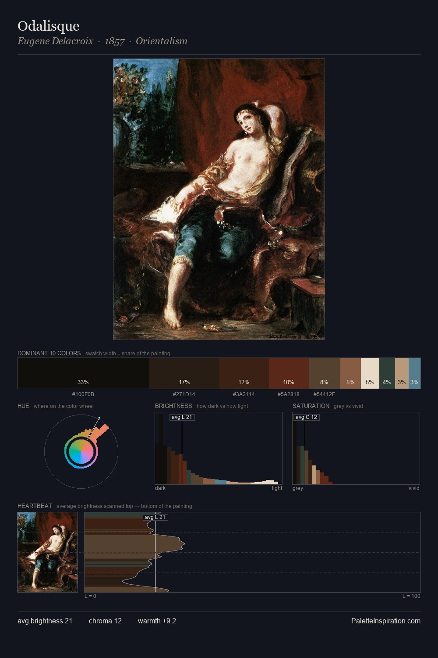Click the 'DOMINANT 10 COLORS' heading
438x658 pixels.
point(49,353)
